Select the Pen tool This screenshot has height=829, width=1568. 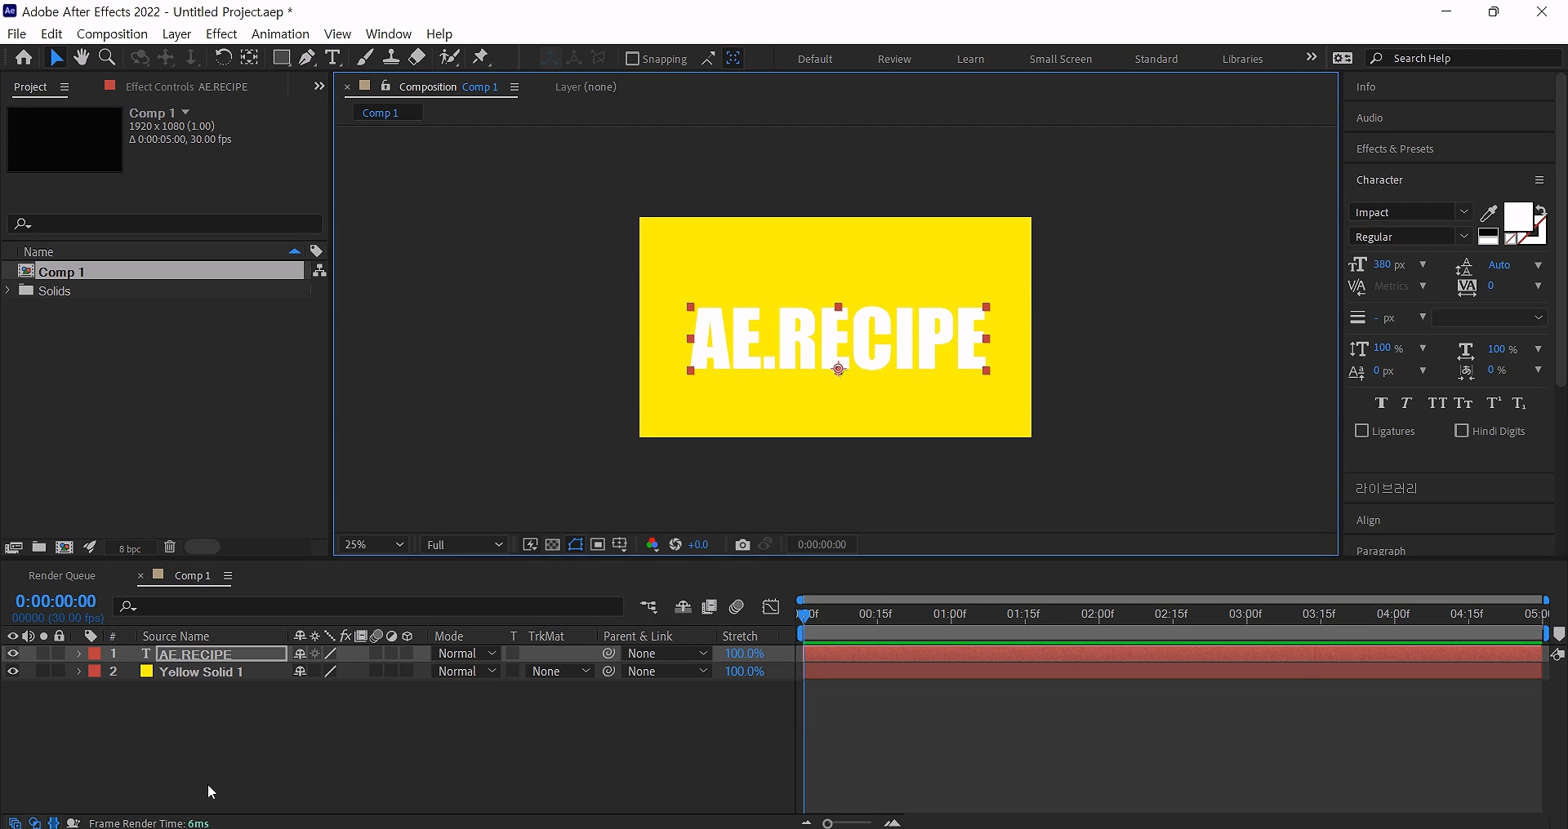pyautogui.click(x=307, y=58)
